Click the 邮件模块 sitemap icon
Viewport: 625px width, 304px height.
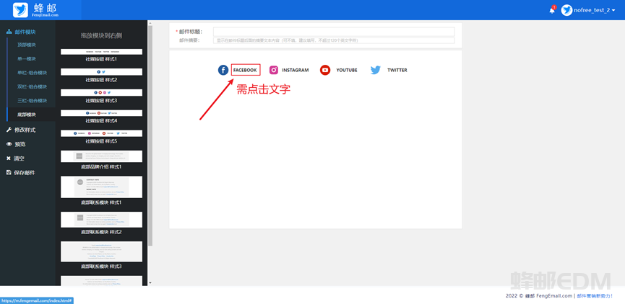(9, 32)
